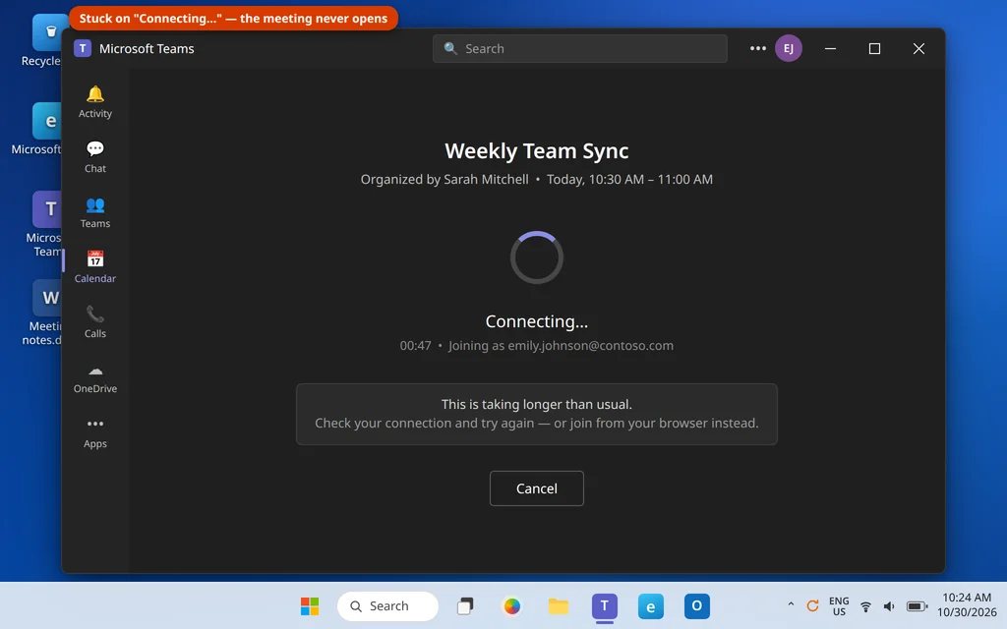Open the EJ profile avatar menu
The width and height of the screenshot is (1007, 629).
pos(789,49)
